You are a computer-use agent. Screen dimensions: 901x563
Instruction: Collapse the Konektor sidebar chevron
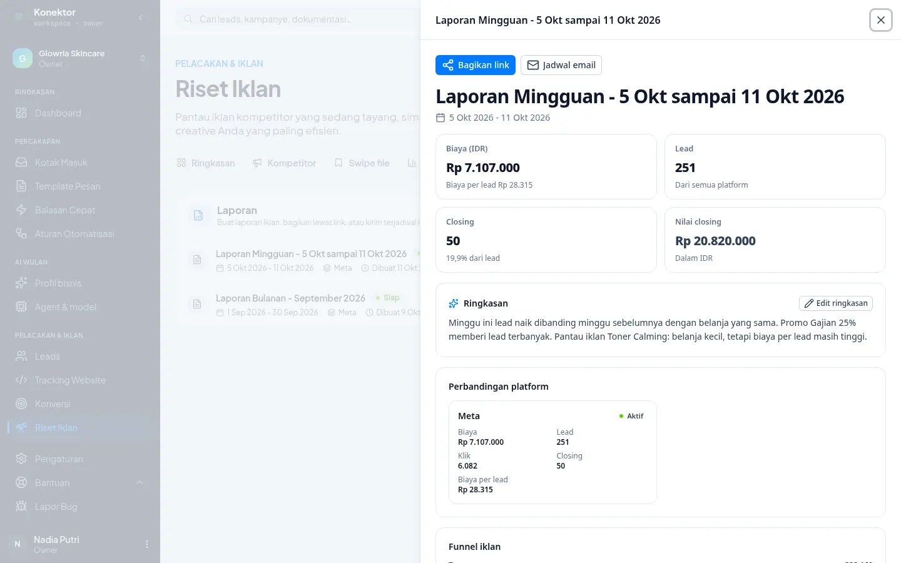(x=141, y=18)
